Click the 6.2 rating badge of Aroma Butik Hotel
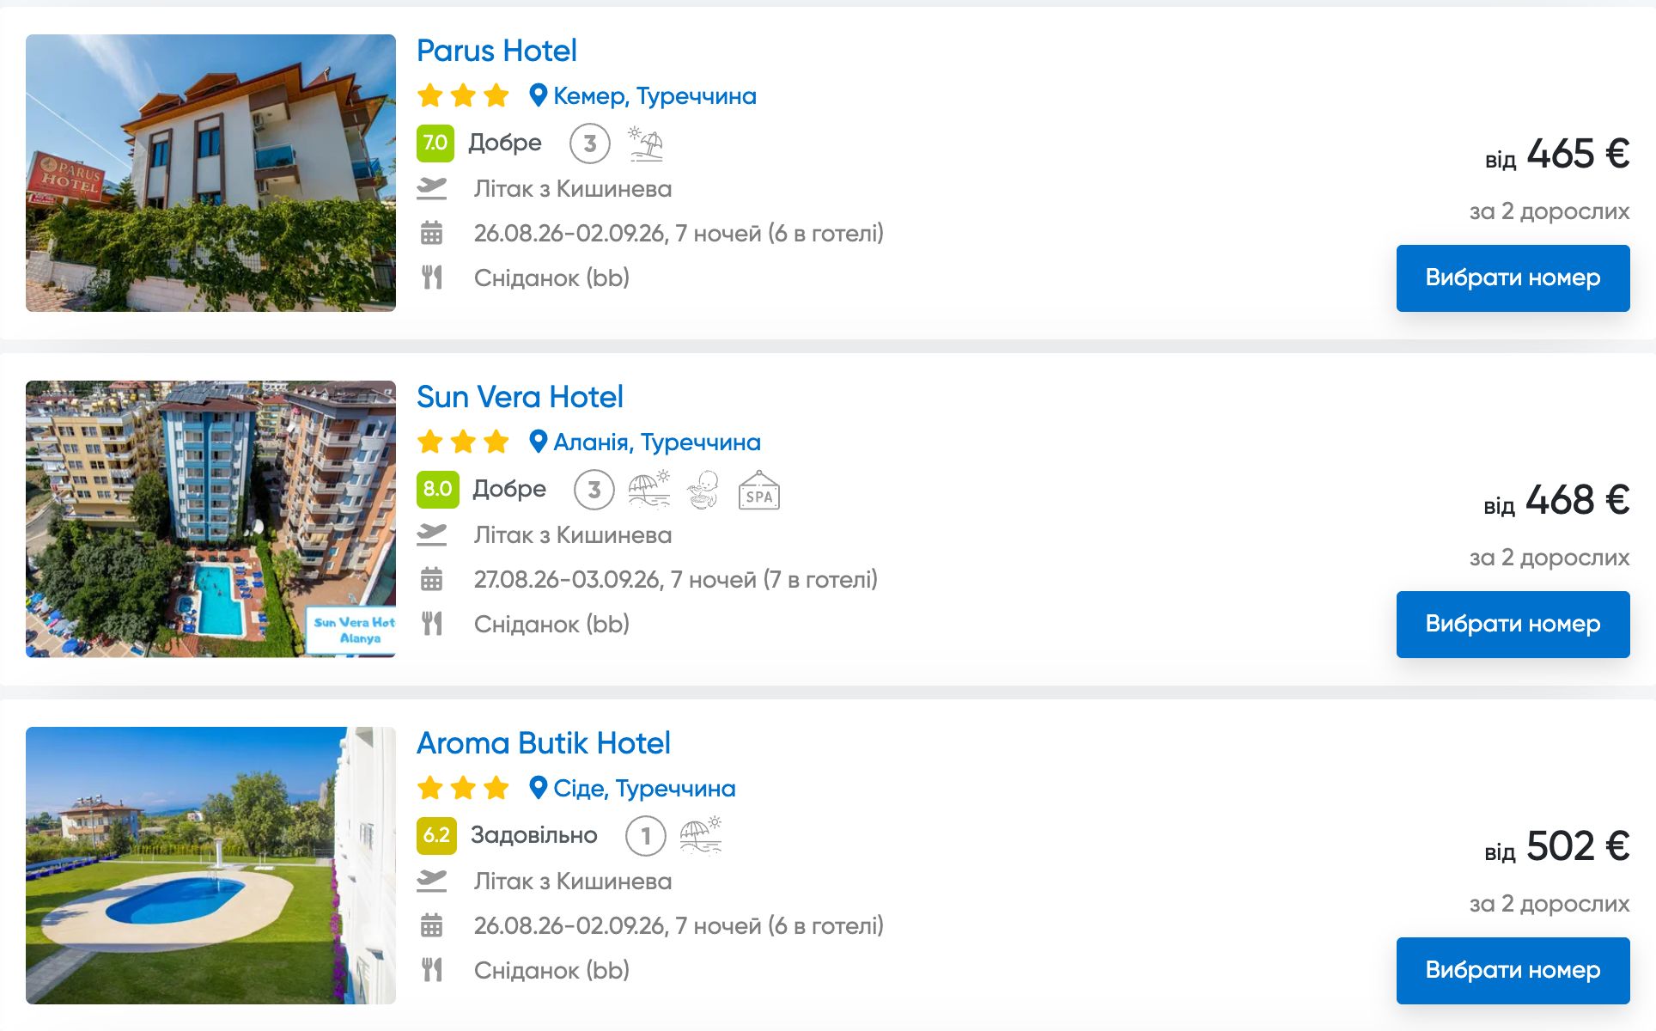The image size is (1656, 1031). 436,835
